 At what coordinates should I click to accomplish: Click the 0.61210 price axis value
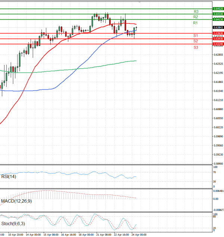pyautogui.click(x=218, y=100)
